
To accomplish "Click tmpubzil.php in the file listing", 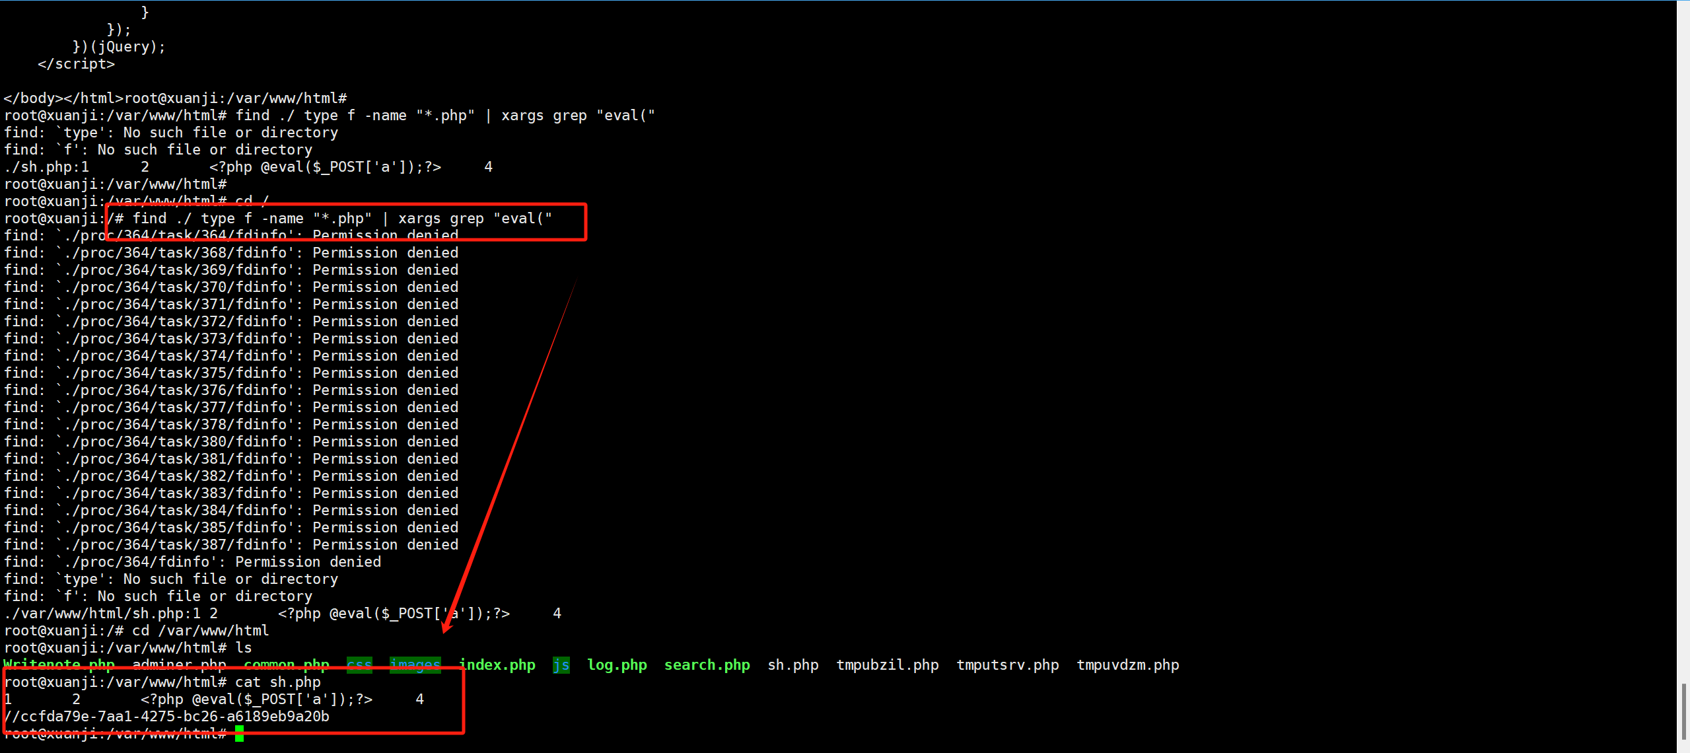I will click(x=887, y=665).
